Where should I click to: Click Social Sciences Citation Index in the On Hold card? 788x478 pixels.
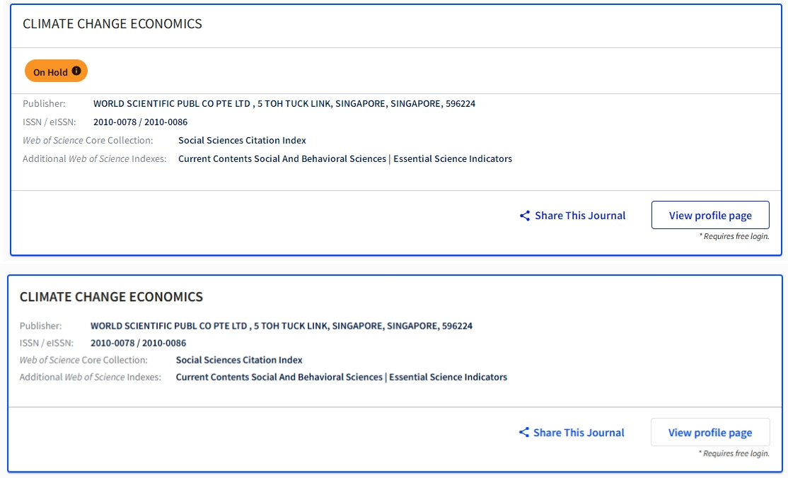pyautogui.click(x=242, y=140)
